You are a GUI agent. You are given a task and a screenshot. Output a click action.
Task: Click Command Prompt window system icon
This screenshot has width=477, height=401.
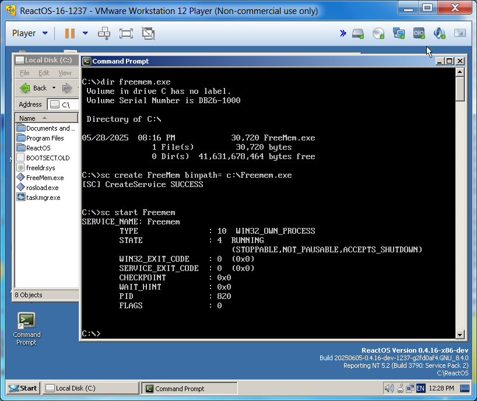(87, 61)
